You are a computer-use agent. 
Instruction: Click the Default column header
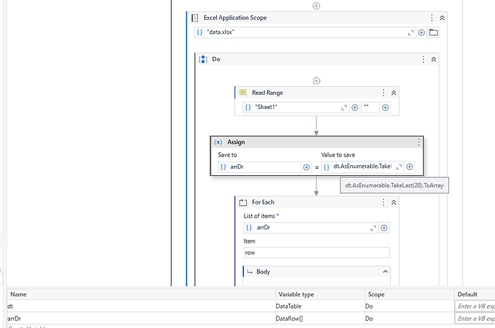coord(475,294)
